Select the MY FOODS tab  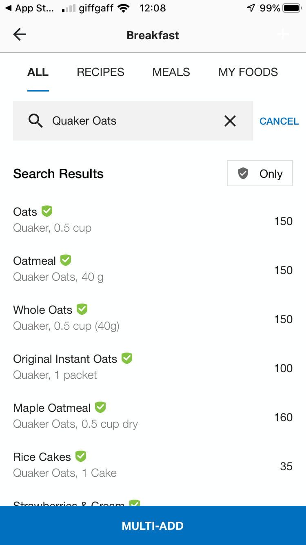click(248, 72)
